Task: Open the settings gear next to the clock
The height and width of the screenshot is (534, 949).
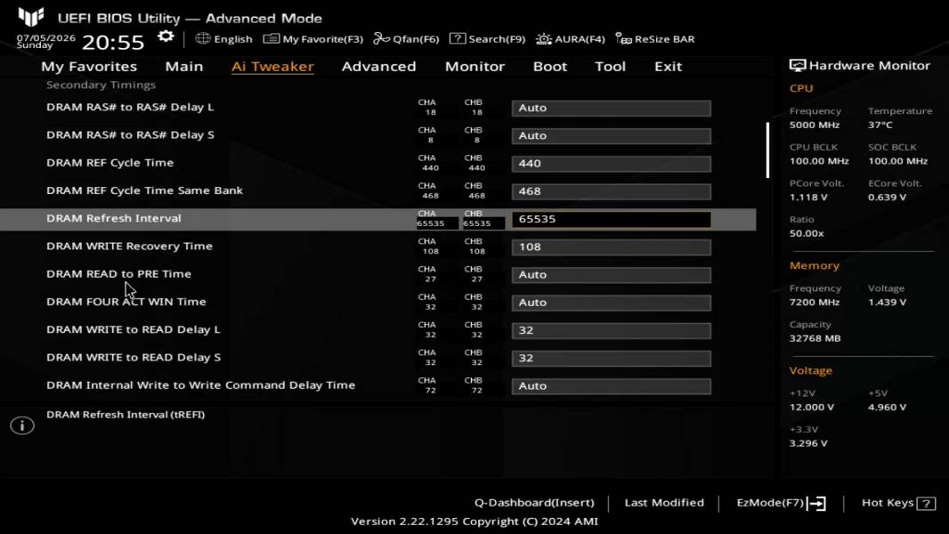Action: [166, 36]
